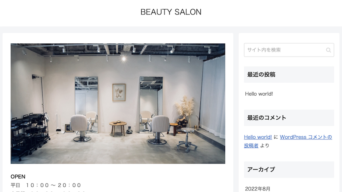The image size is (342, 192).
Task: Click the pampas grass decoration in photo
Action: (x=185, y=110)
